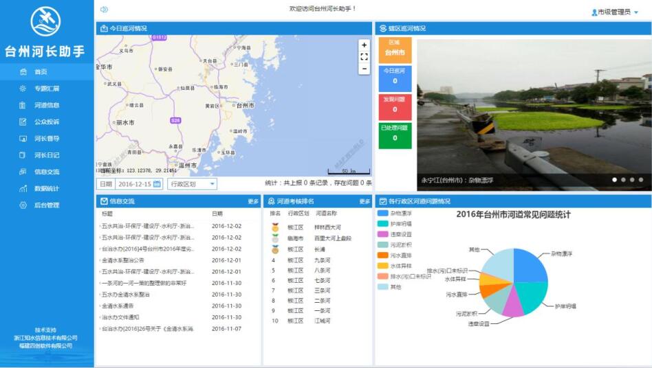Toggle 护岸坍塌 legend entry visibility
This screenshot has width=652, height=368.
[x=383, y=224]
